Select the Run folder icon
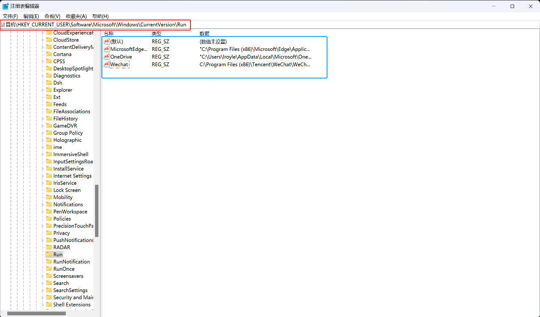This screenshot has height=317, width=540. (49, 255)
